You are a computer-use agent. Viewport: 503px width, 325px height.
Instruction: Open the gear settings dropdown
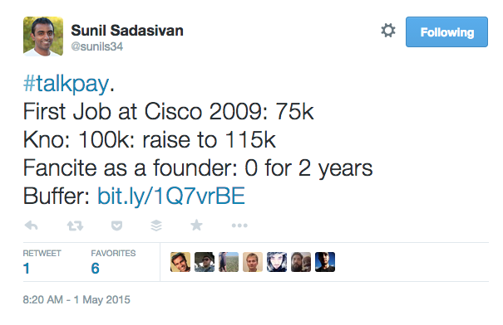tap(388, 31)
